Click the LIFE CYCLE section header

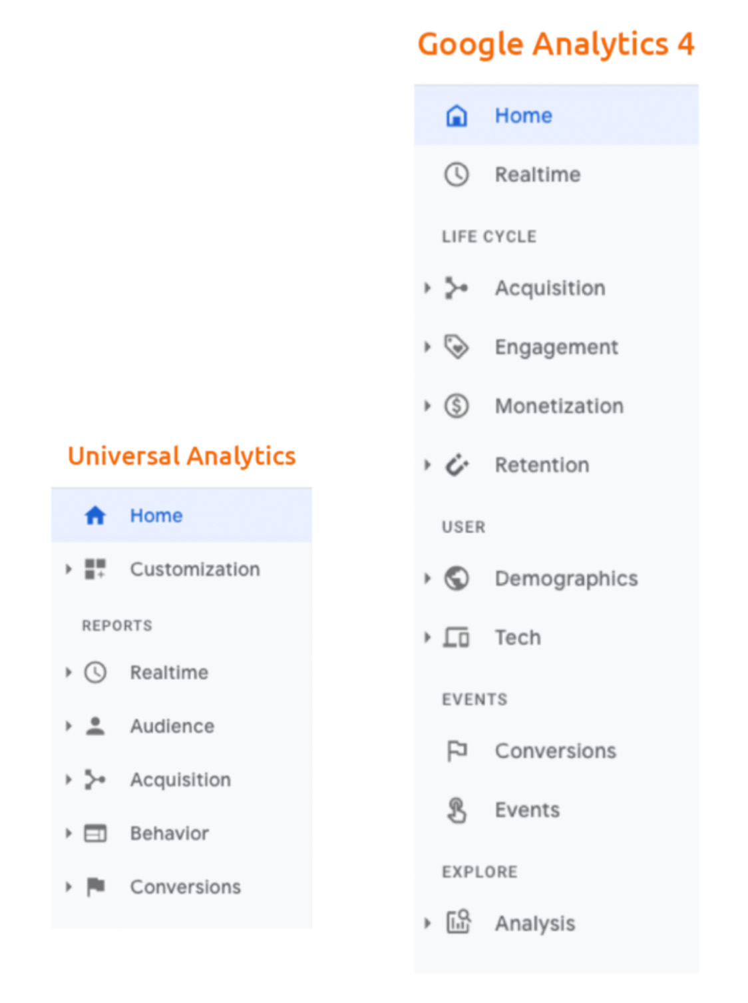489,236
